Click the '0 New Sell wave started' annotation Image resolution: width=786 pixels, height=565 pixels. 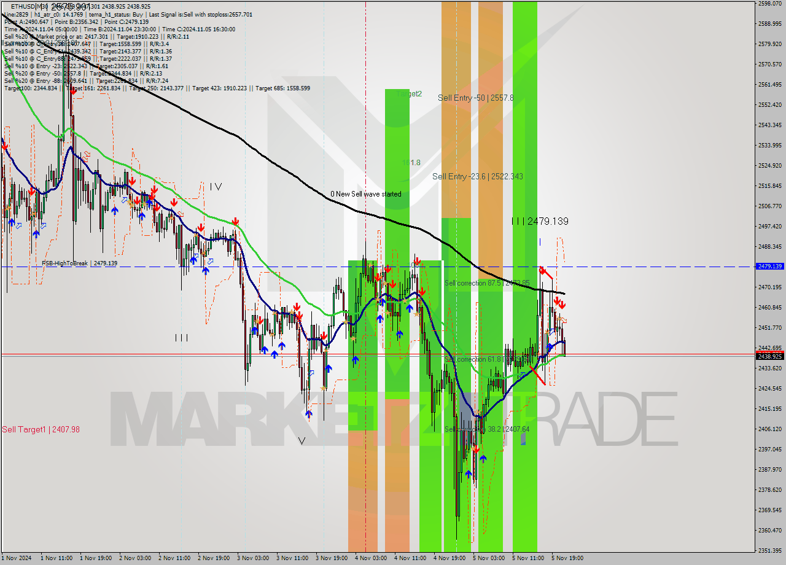click(x=366, y=194)
